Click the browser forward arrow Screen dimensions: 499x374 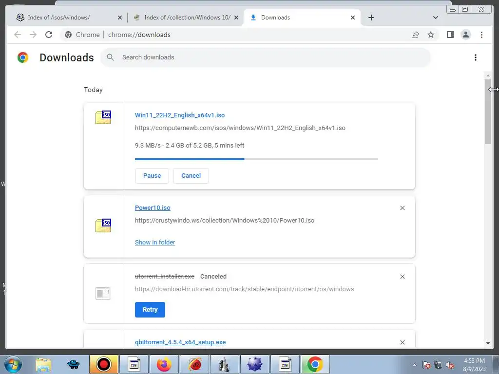(33, 35)
